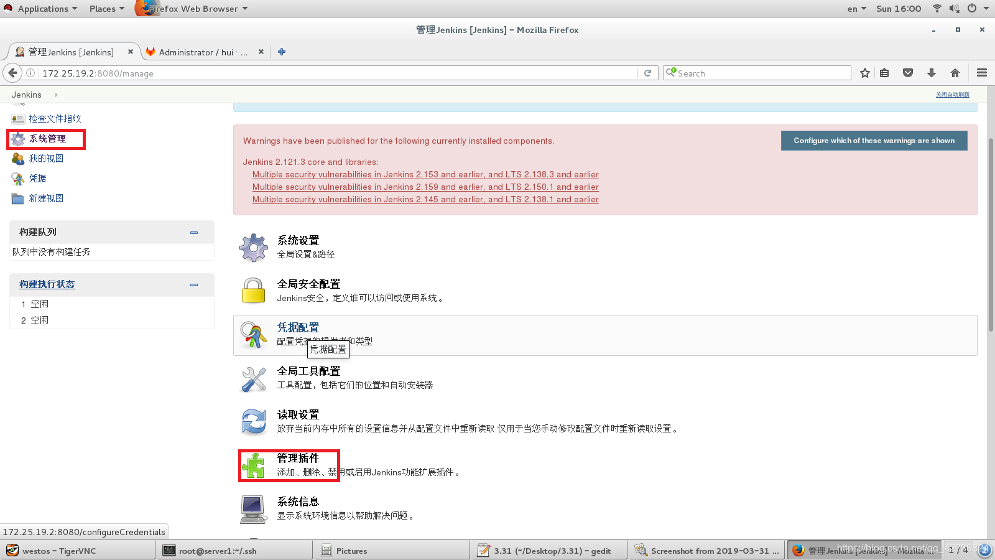Click the 检查文件指纹 sidebar icon
This screenshot has height=560, width=995.
18,119
